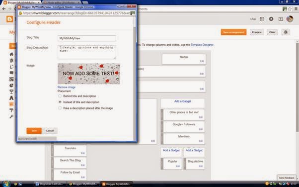Open the Chrome hamburger menu icon

click(296, 9)
